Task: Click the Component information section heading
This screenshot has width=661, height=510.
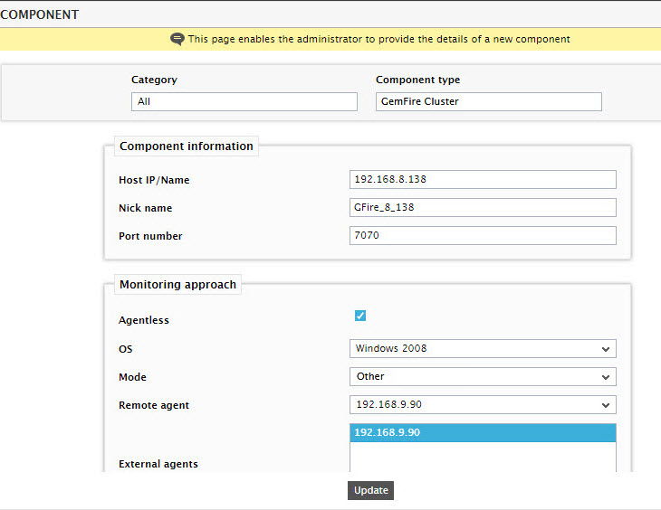Action: (x=187, y=146)
